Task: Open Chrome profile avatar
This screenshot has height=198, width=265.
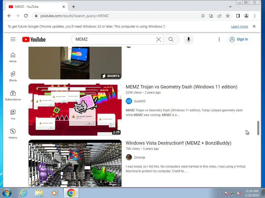Action: click(x=246, y=16)
